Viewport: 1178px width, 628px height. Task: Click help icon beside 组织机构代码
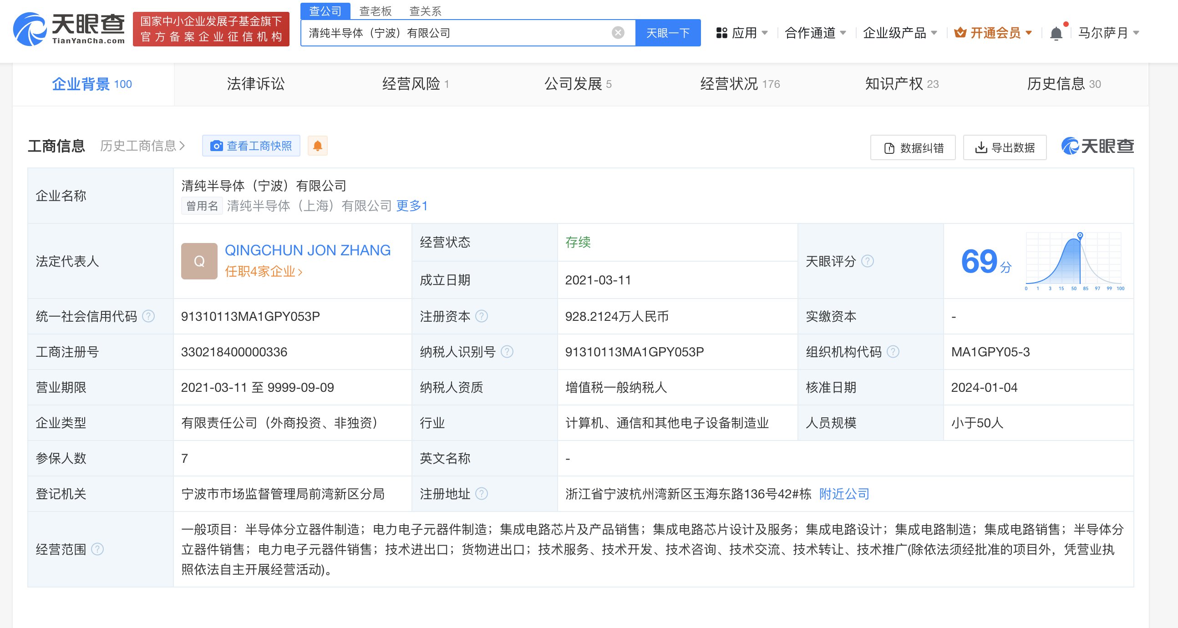(x=893, y=351)
